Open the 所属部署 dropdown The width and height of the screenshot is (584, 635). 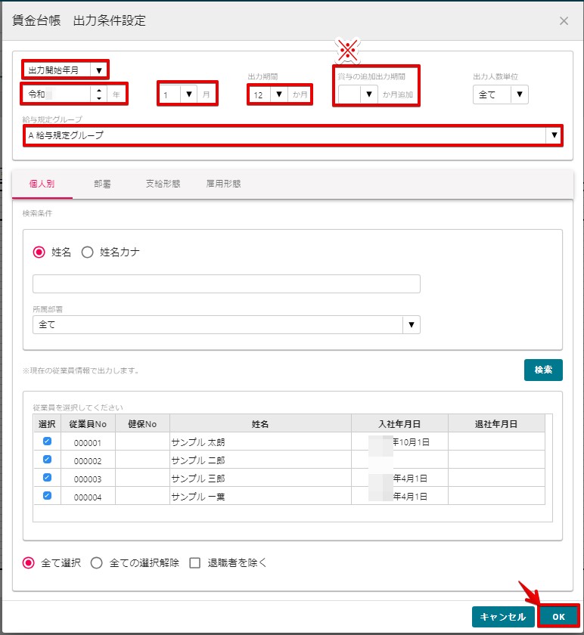click(412, 325)
